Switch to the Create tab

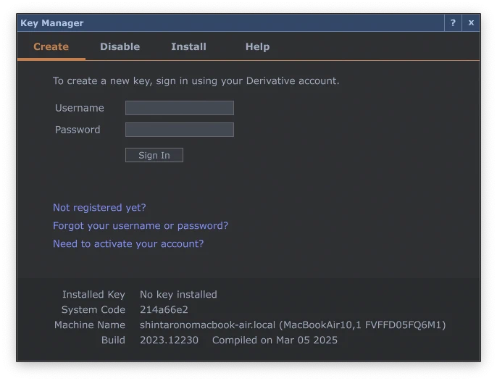pos(51,46)
